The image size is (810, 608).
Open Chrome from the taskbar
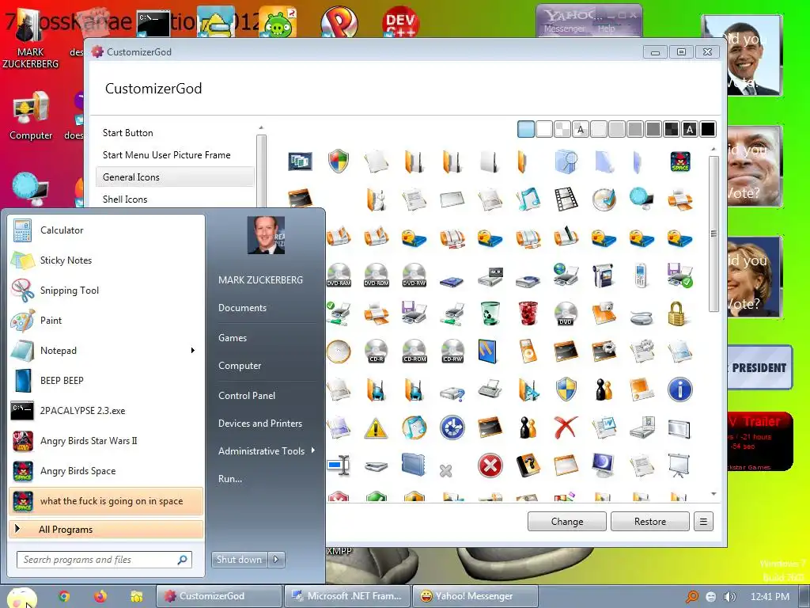(64, 596)
